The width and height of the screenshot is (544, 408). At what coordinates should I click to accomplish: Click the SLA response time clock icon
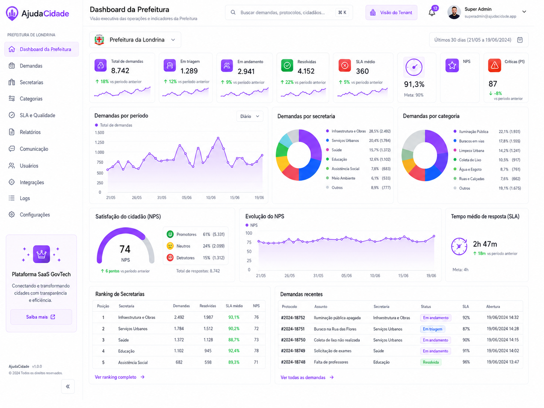click(459, 246)
